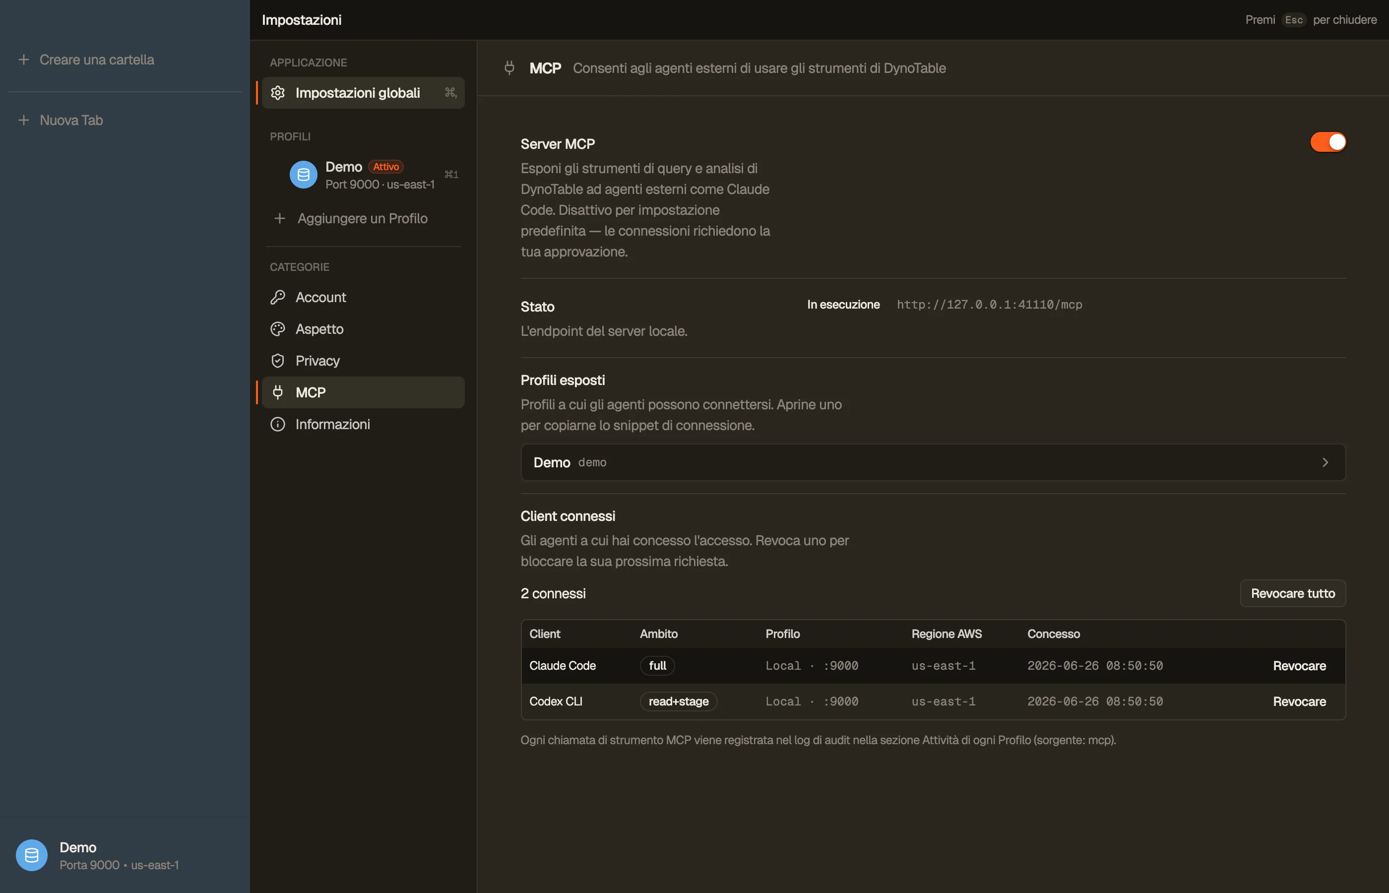Image resolution: width=1389 pixels, height=893 pixels.
Task: Click the palette icon next to Aspetto
Action: pos(278,329)
